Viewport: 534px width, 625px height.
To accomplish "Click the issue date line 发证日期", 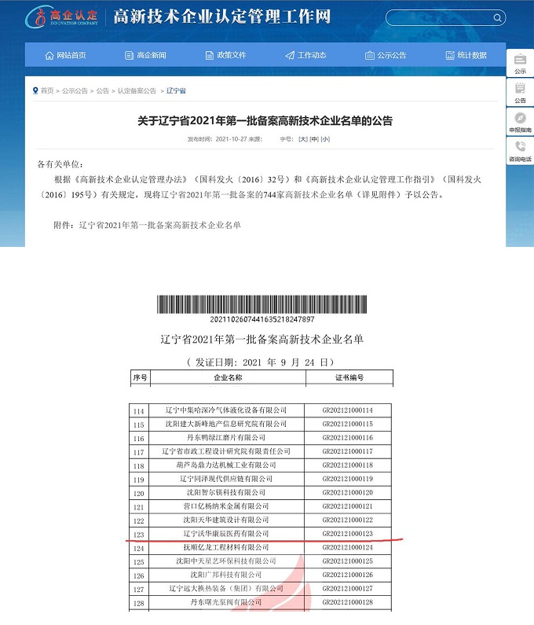I will tap(261, 362).
